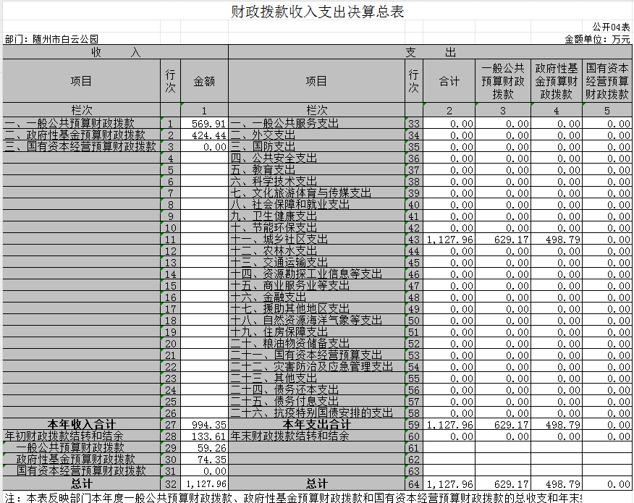Click the footnote starting with 注：本表反映部门
This screenshot has height=503, width=634.
coord(294,497)
